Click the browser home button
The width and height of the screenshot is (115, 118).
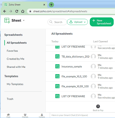pyautogui.click(x=23, y=11)
